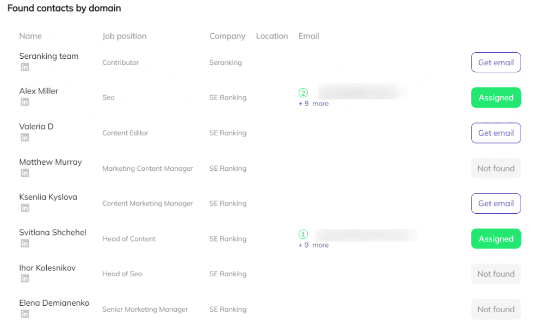The width and height of the screenshot is (557, 328).
Task: Click the email count badge for Svitlana Shchehel
Action: [x=303, y=234]
